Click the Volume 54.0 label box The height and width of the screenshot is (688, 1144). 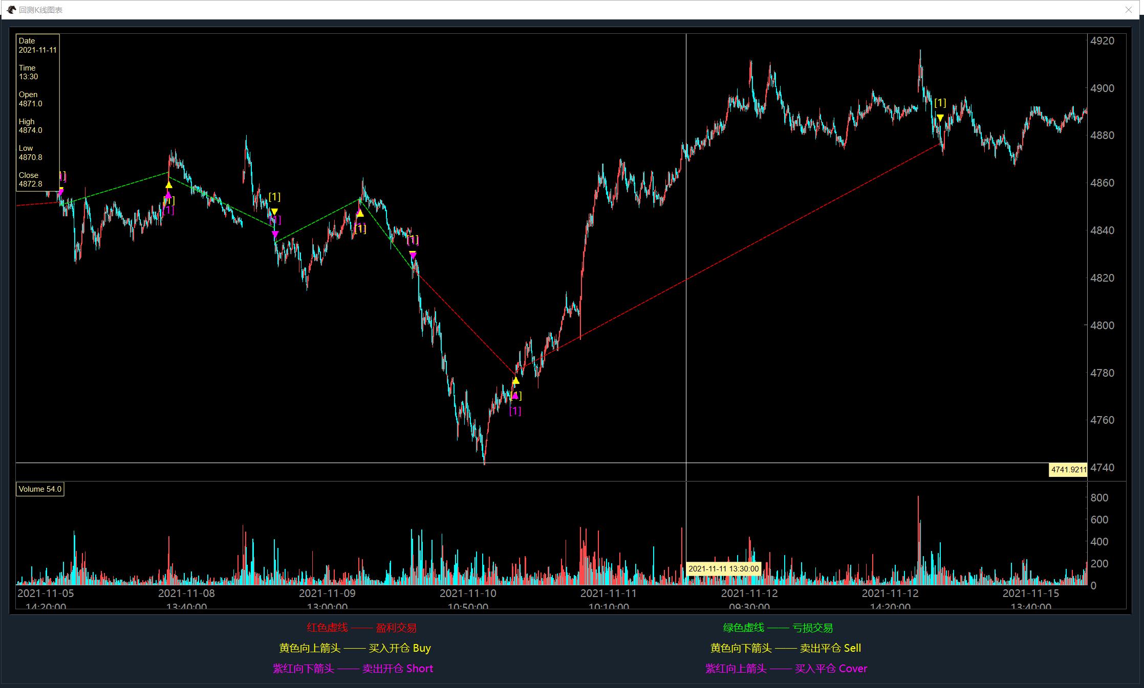40,489
